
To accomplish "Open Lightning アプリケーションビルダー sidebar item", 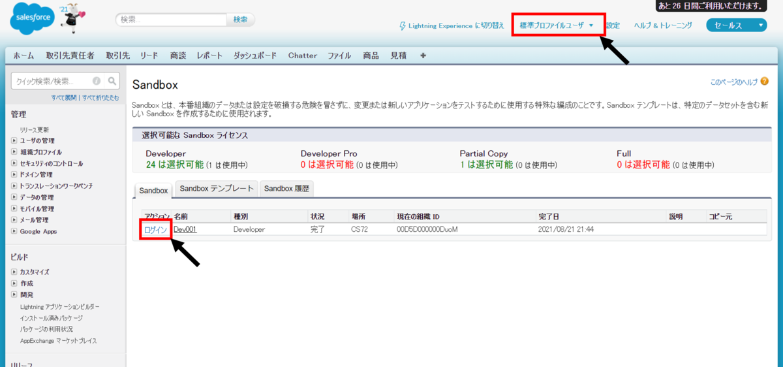I will pos(60,306).
